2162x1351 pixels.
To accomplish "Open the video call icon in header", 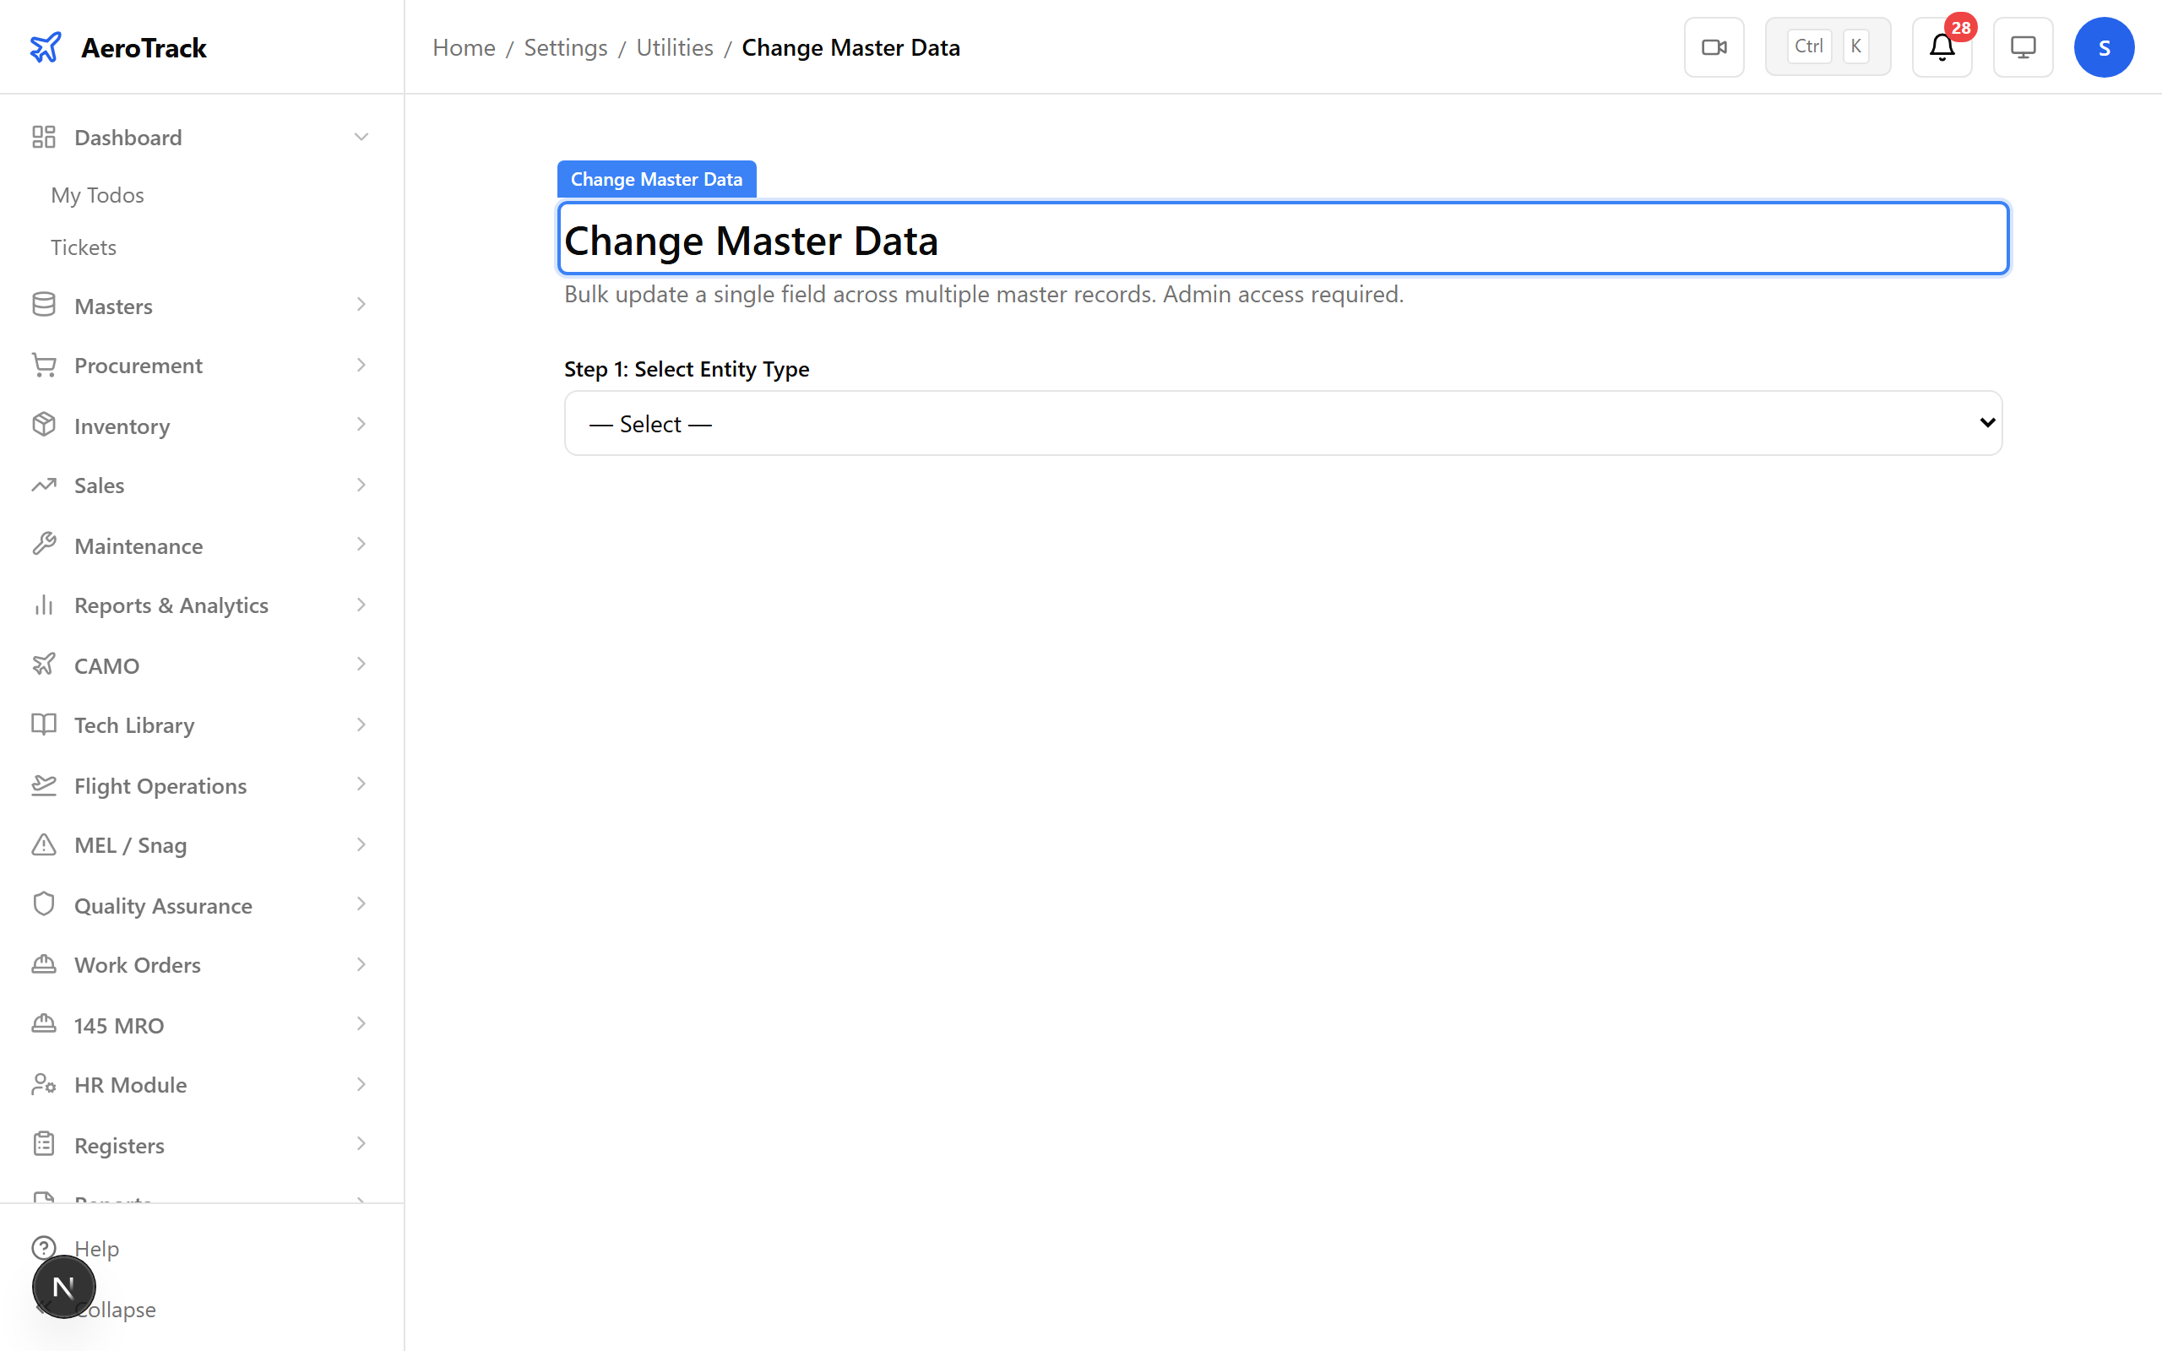I will click(x=1714, y=46).
